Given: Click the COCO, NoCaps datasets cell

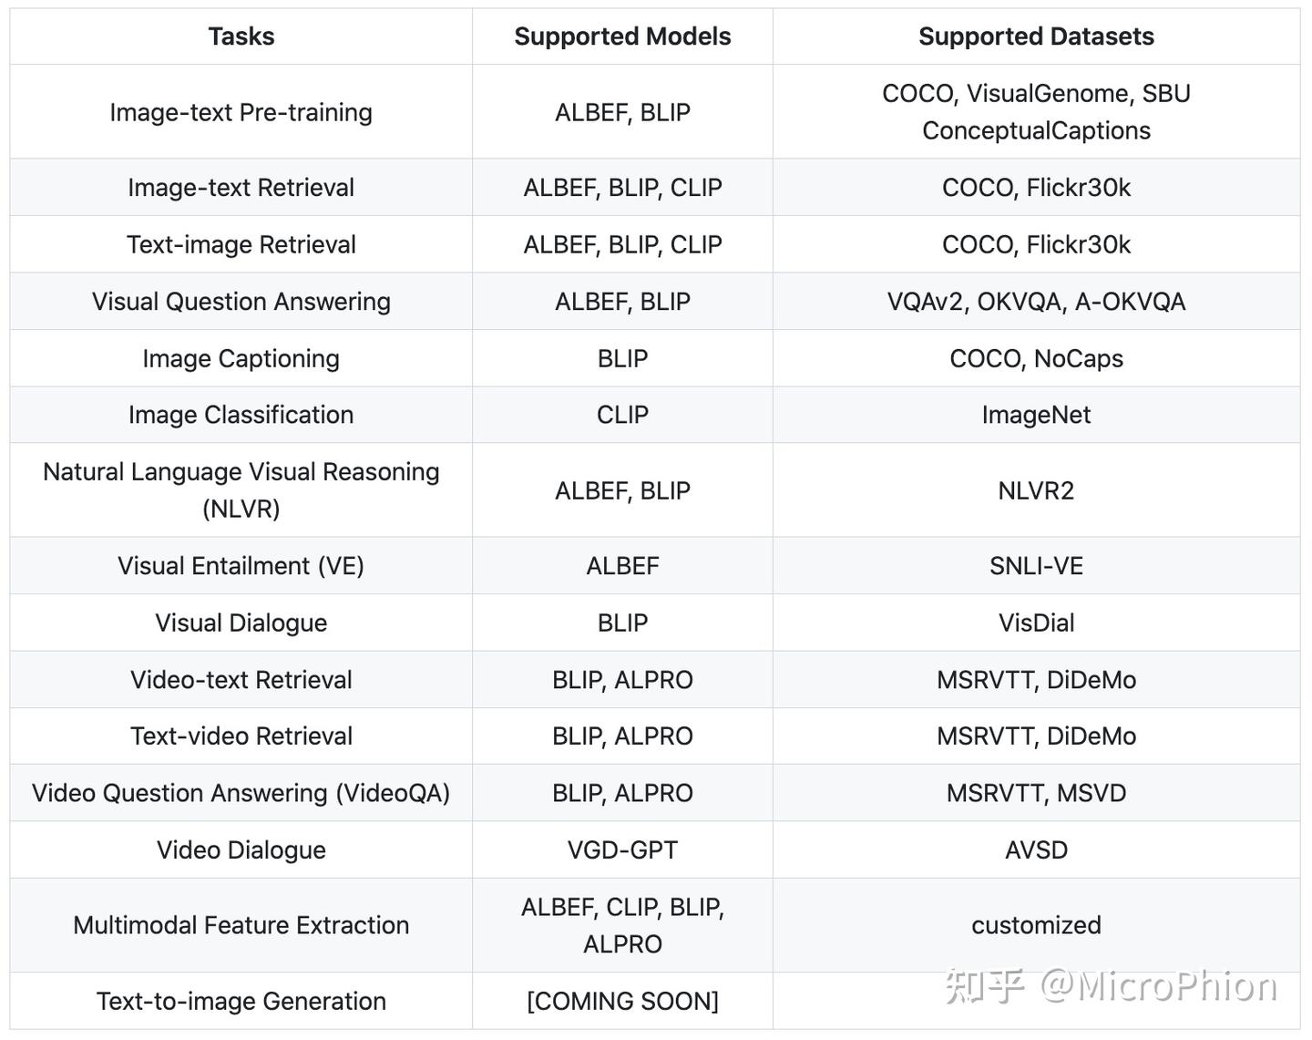Looking at the screenshot, I should click(1036, 358).
